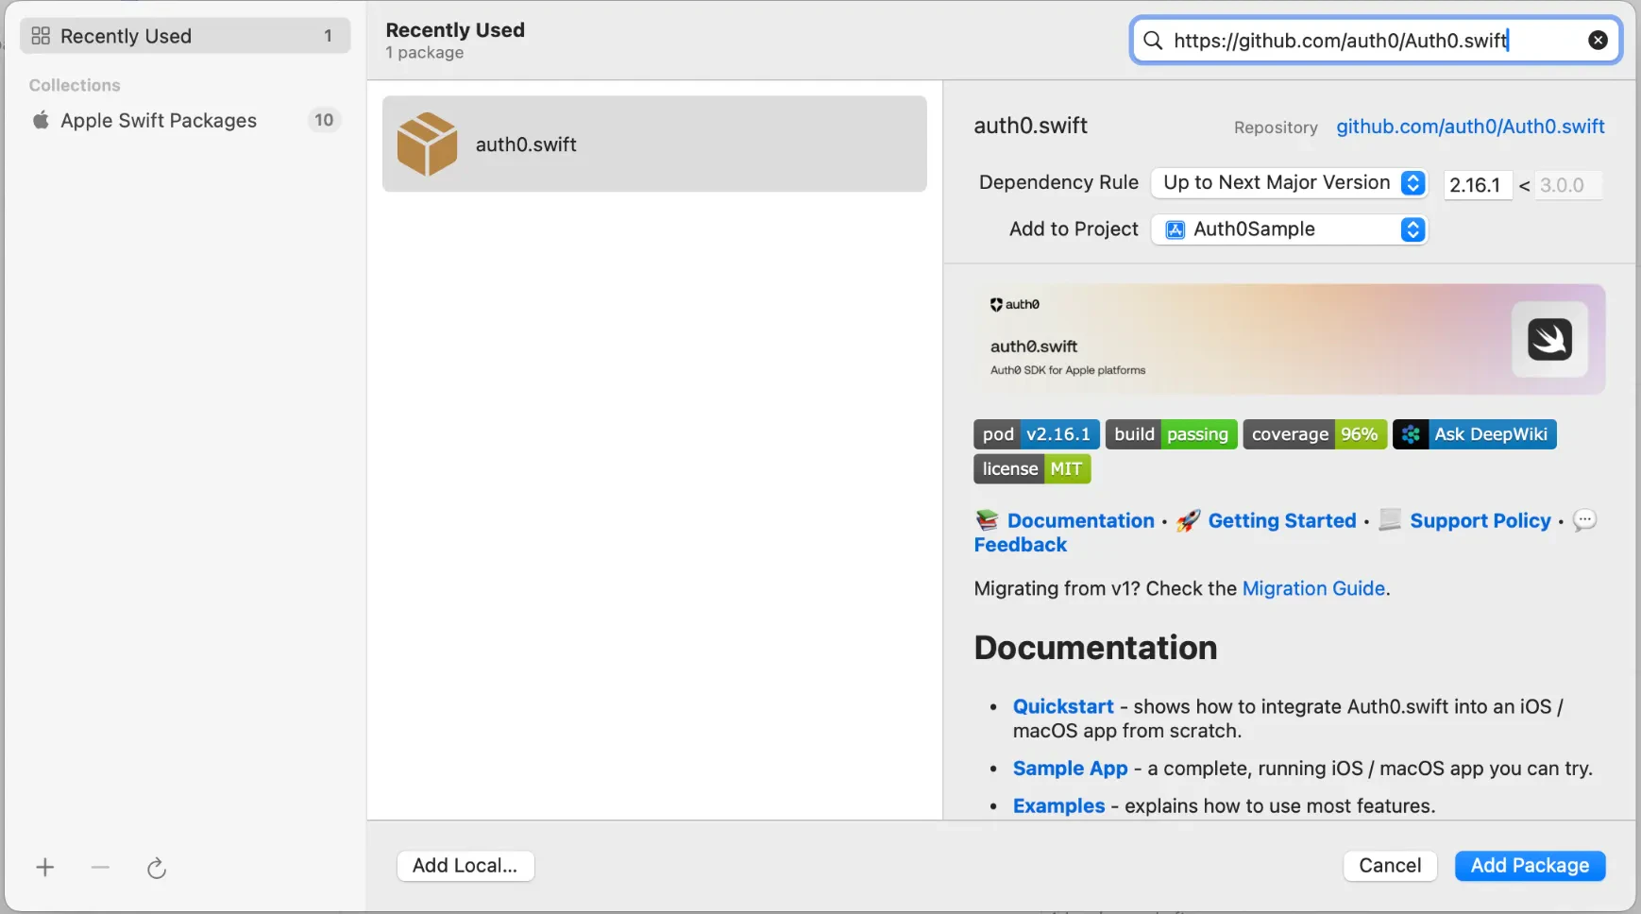Open the Feedback link
The image size is (1641, 914).
pos(1020,545)
